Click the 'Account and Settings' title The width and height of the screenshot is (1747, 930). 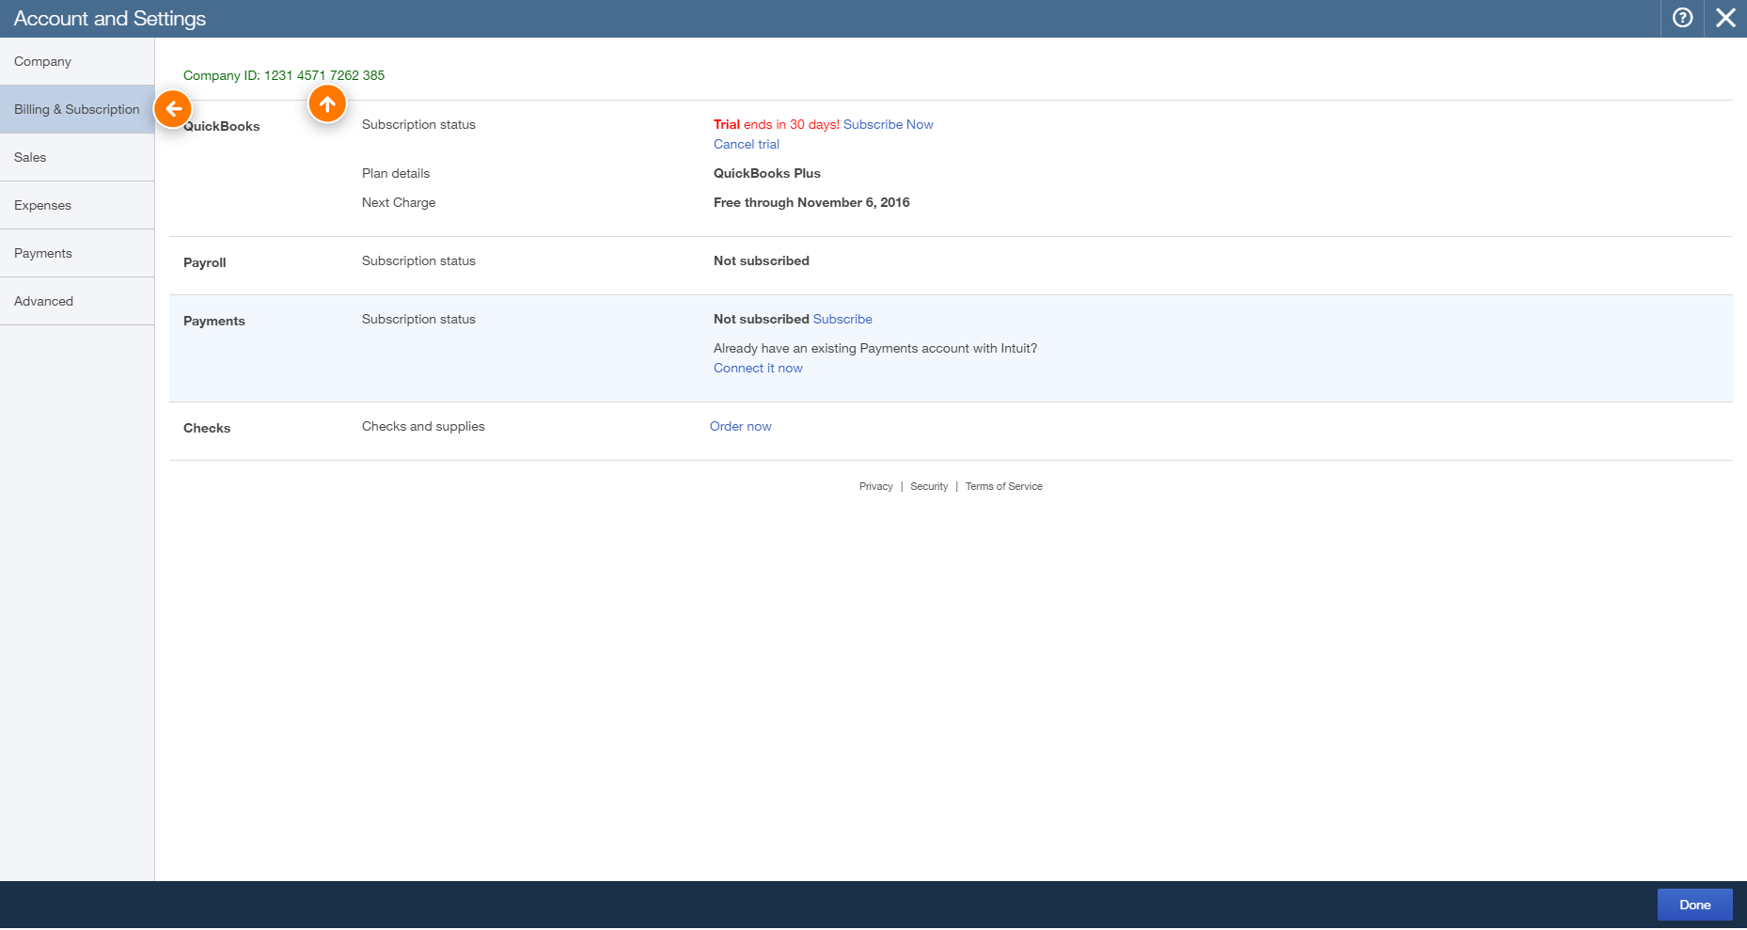coord(109,18)
